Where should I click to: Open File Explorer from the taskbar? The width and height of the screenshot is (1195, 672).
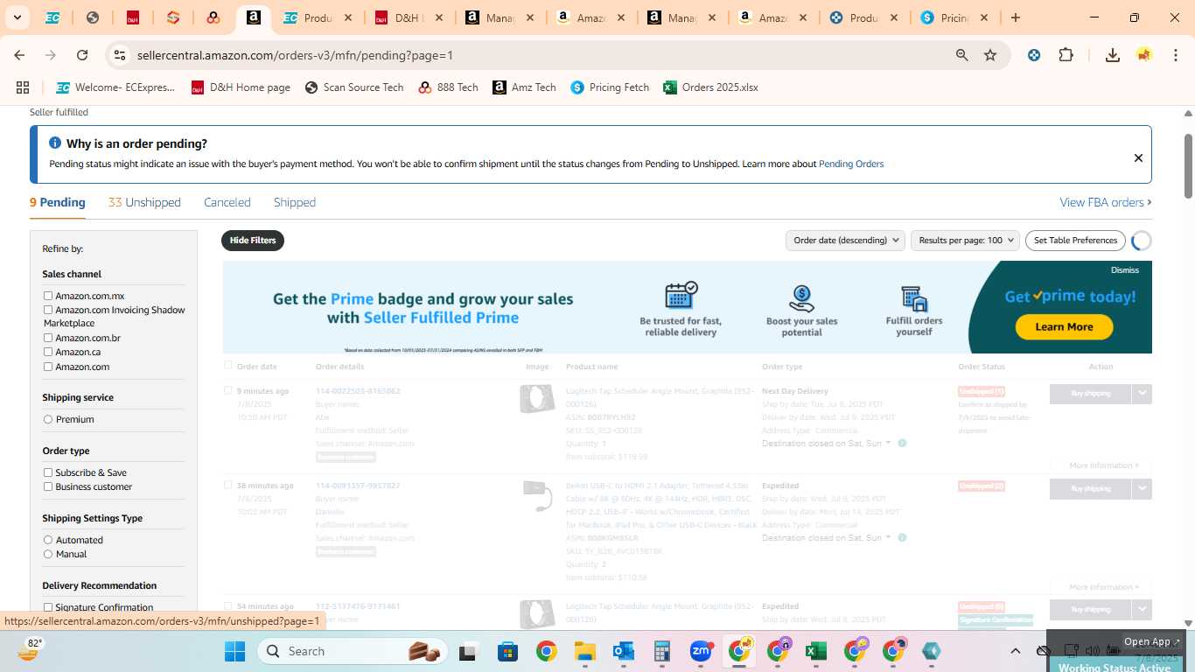[584, 651]
